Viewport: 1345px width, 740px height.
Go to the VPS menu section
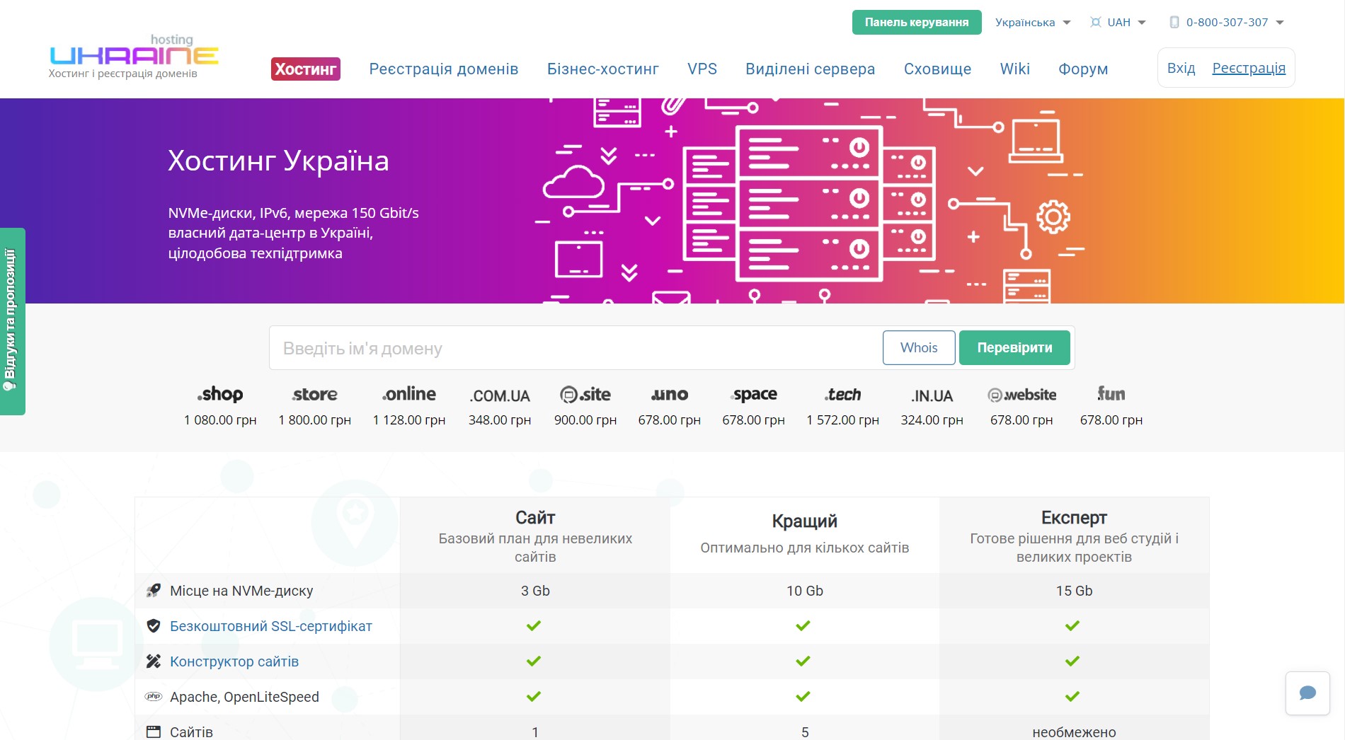coord(702,69)
